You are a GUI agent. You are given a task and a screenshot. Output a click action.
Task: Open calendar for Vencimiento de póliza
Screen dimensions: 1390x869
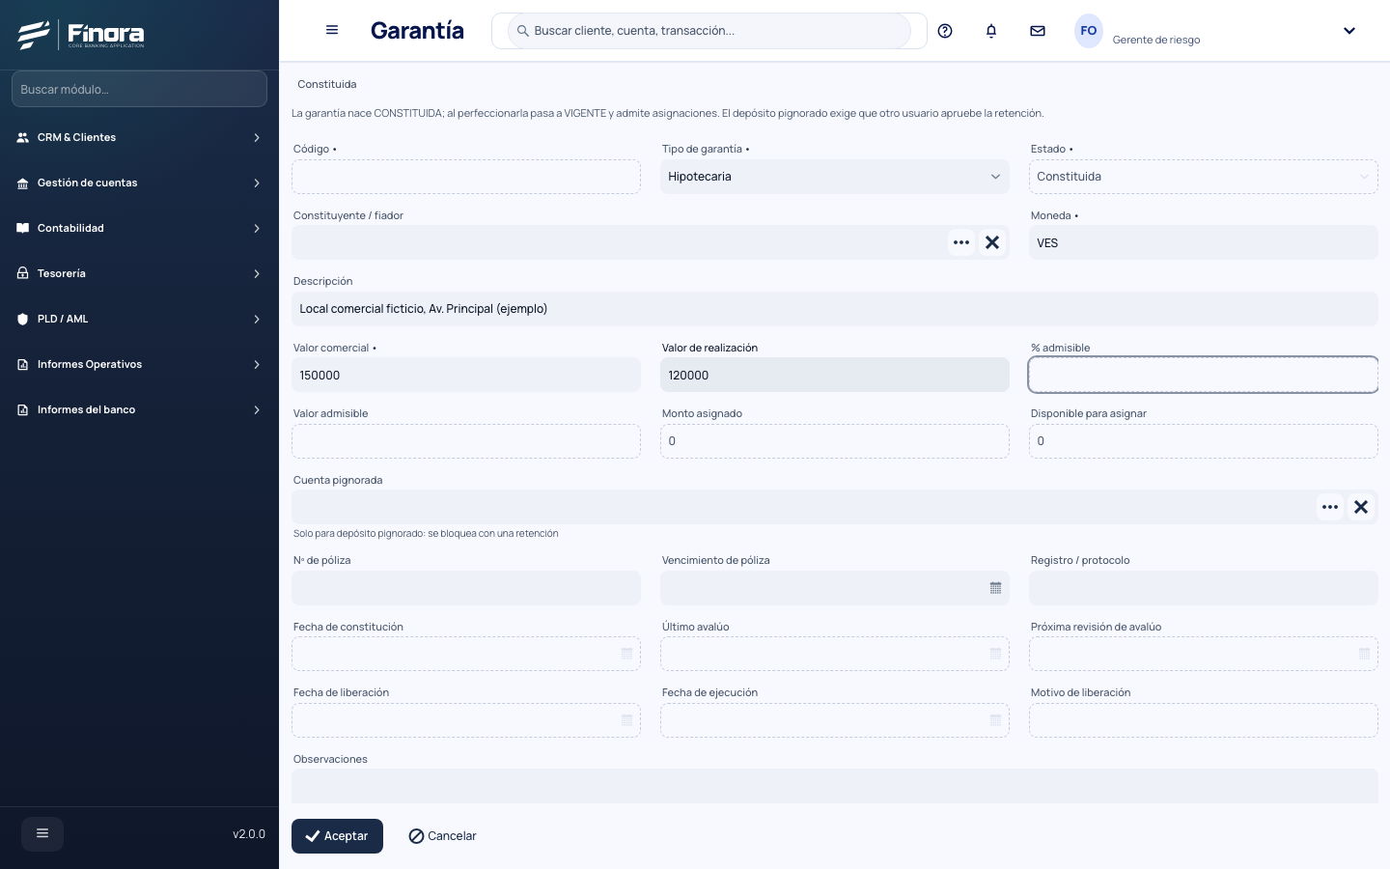[x=995, y=588]
